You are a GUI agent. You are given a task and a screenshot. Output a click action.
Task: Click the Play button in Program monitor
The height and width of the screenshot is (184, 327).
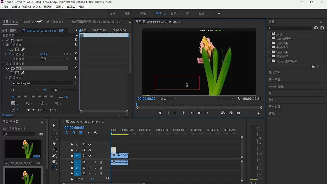(199, 113)
